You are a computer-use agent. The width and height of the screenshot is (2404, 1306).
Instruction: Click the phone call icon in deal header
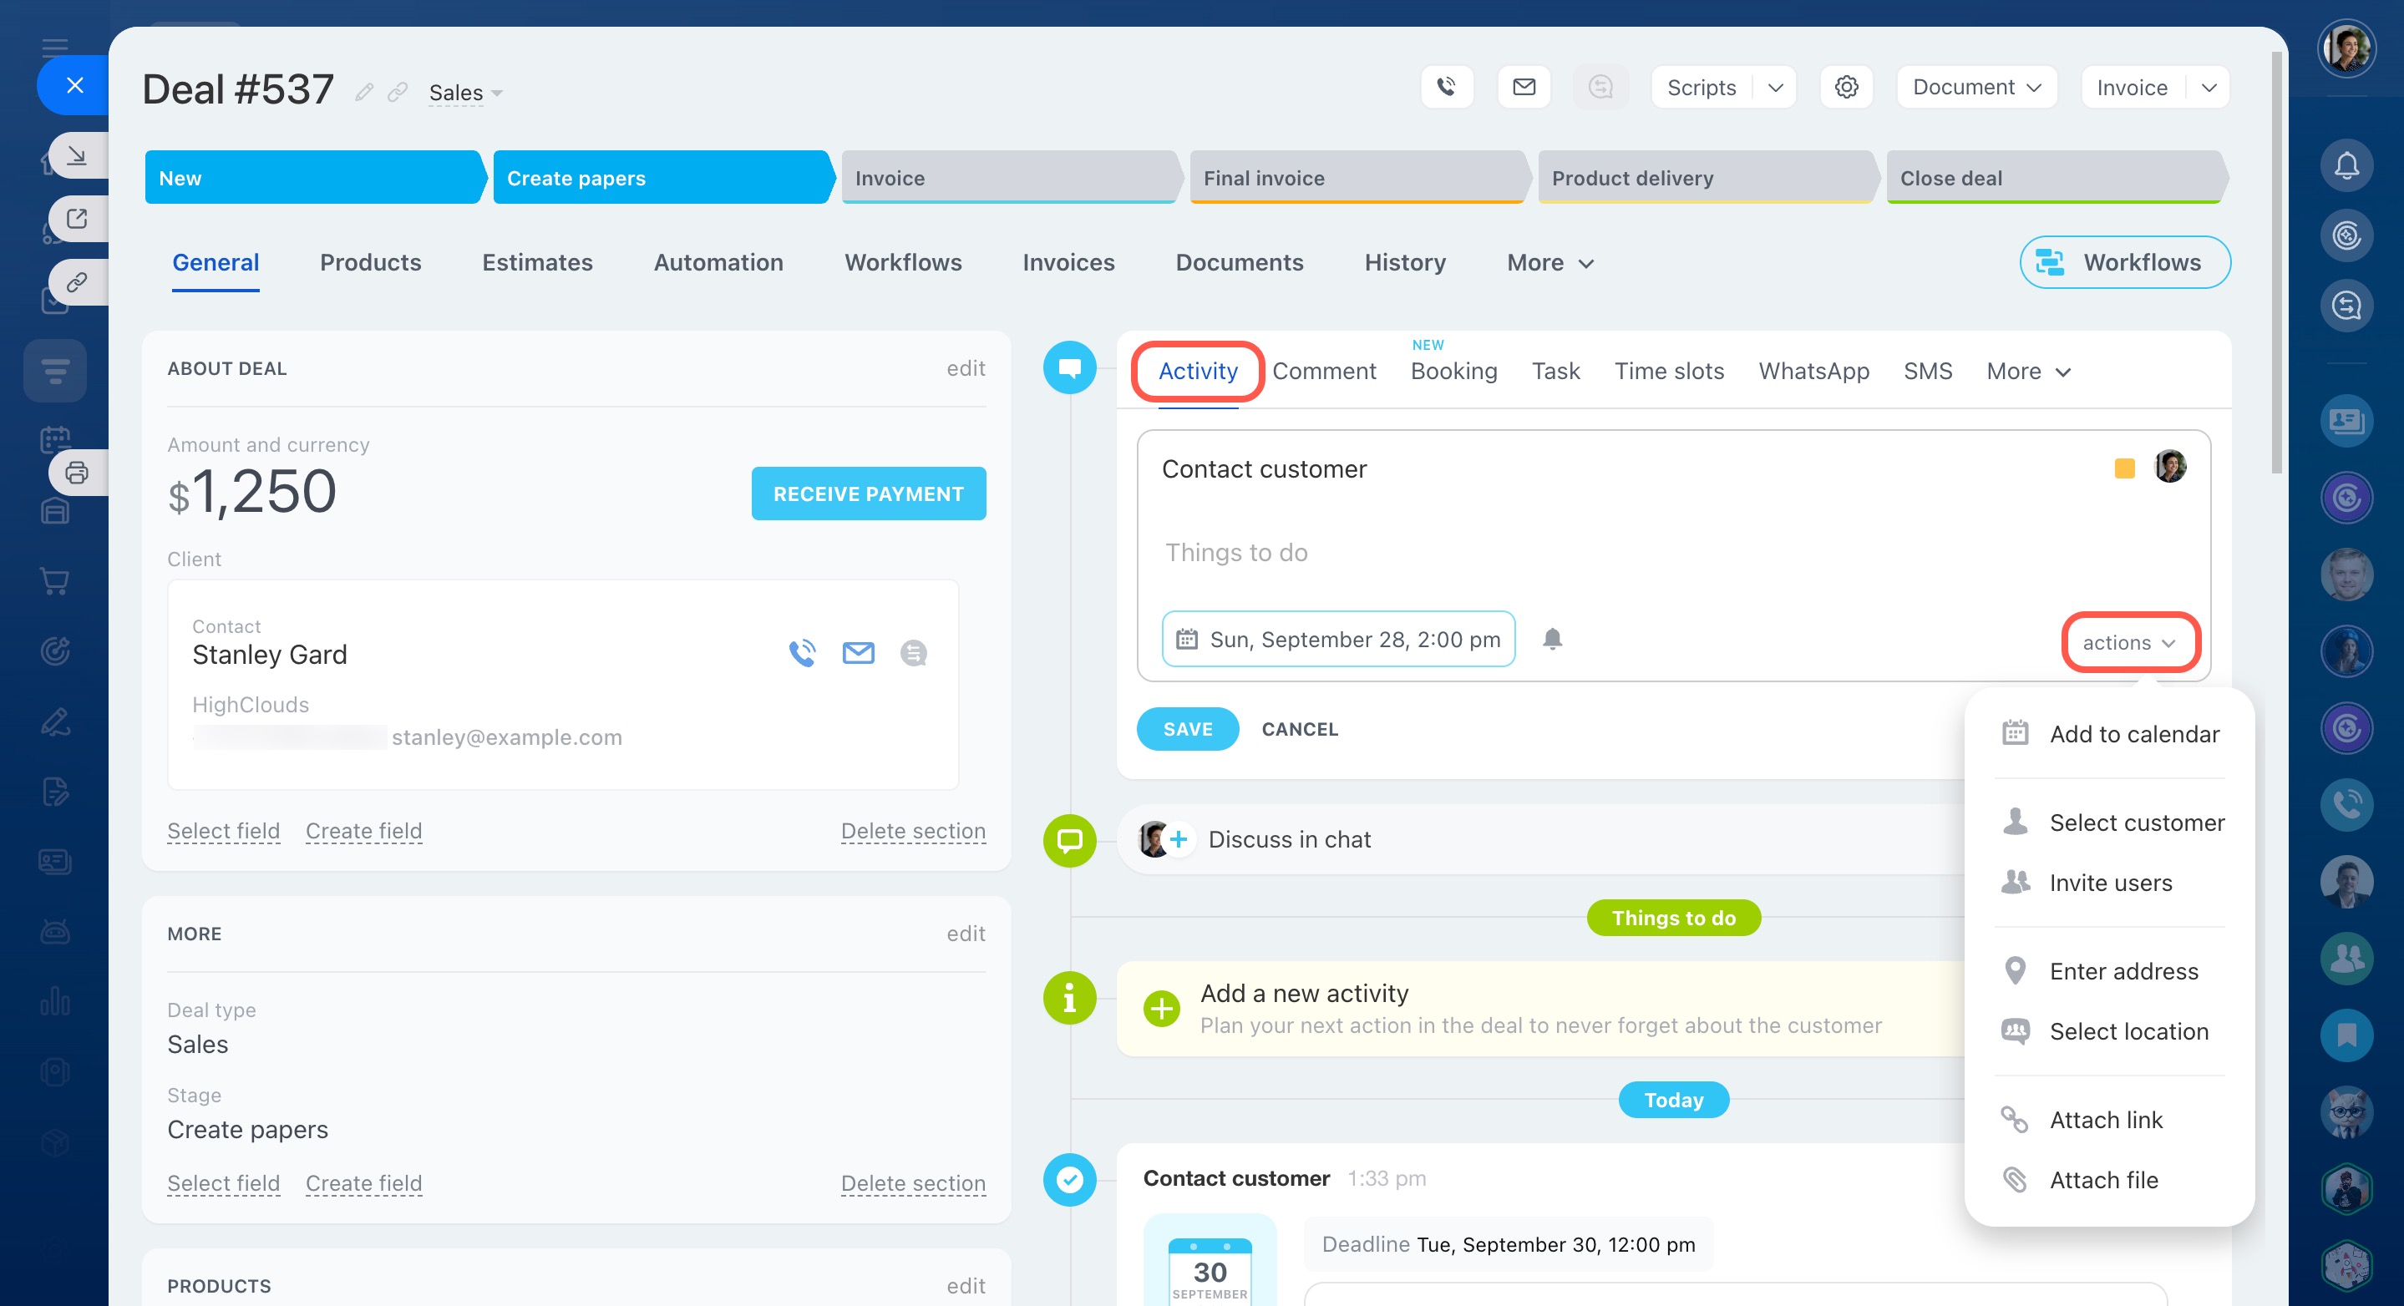click(1446, 87)
